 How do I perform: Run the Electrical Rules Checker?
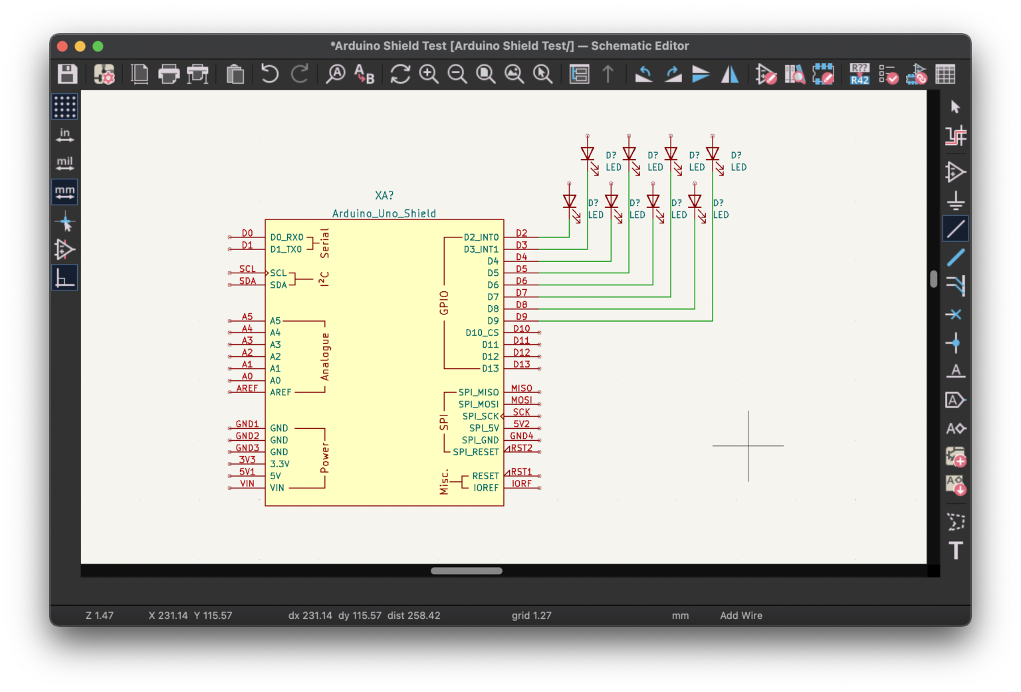pos(889,74)
